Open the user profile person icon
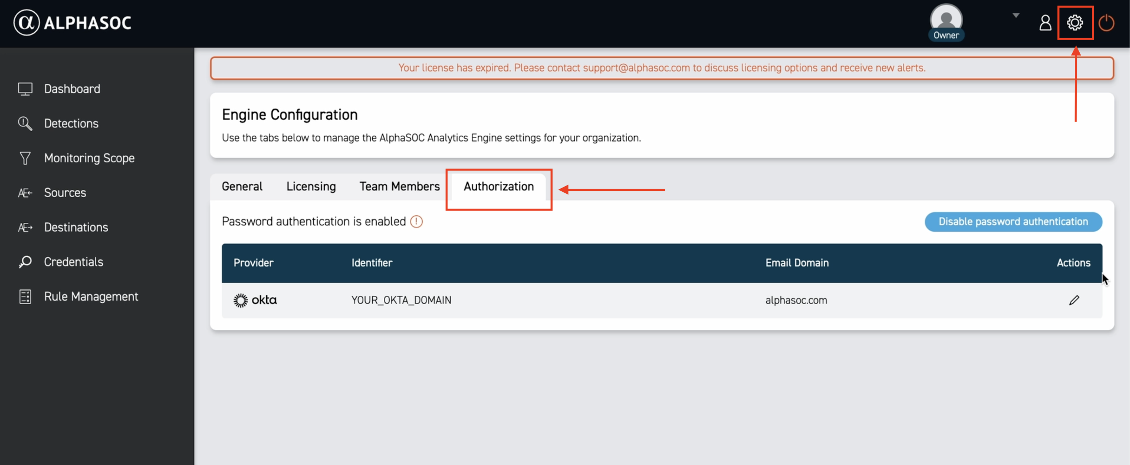The width and height of the screenshot is (1130, 465). (x=1045, y=23)
